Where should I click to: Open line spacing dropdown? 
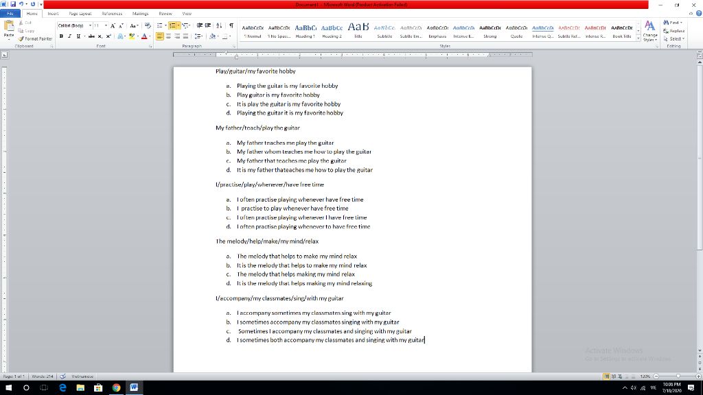tap(198, 36)
